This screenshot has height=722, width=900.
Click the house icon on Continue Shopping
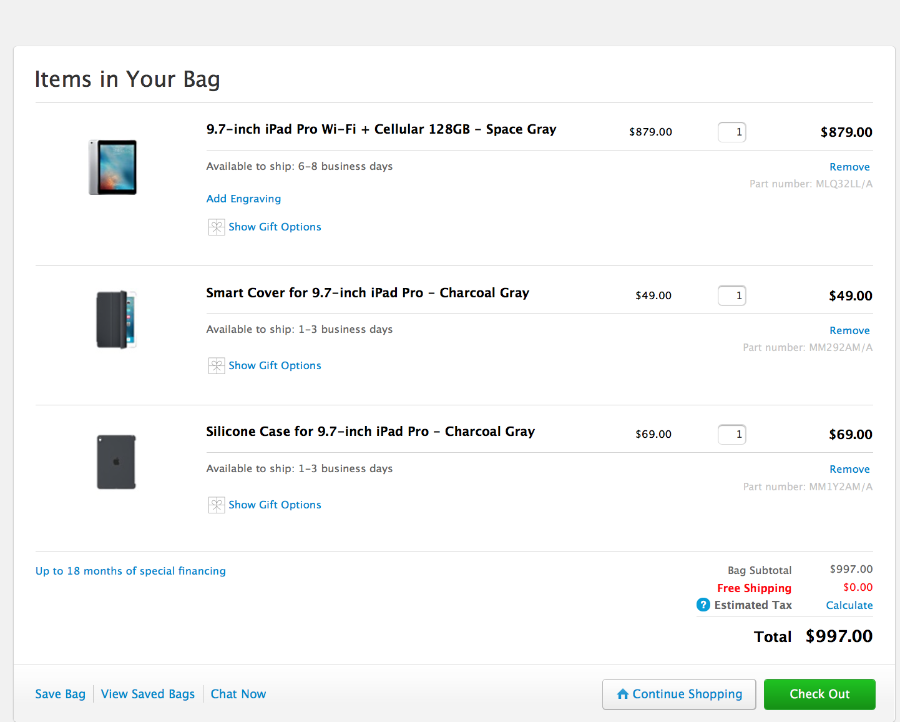click(x=622, y=694)
